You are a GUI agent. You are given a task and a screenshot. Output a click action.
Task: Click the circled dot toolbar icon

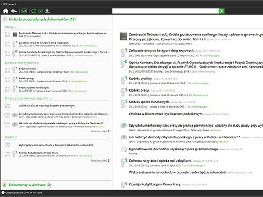[x=40, y=11]
